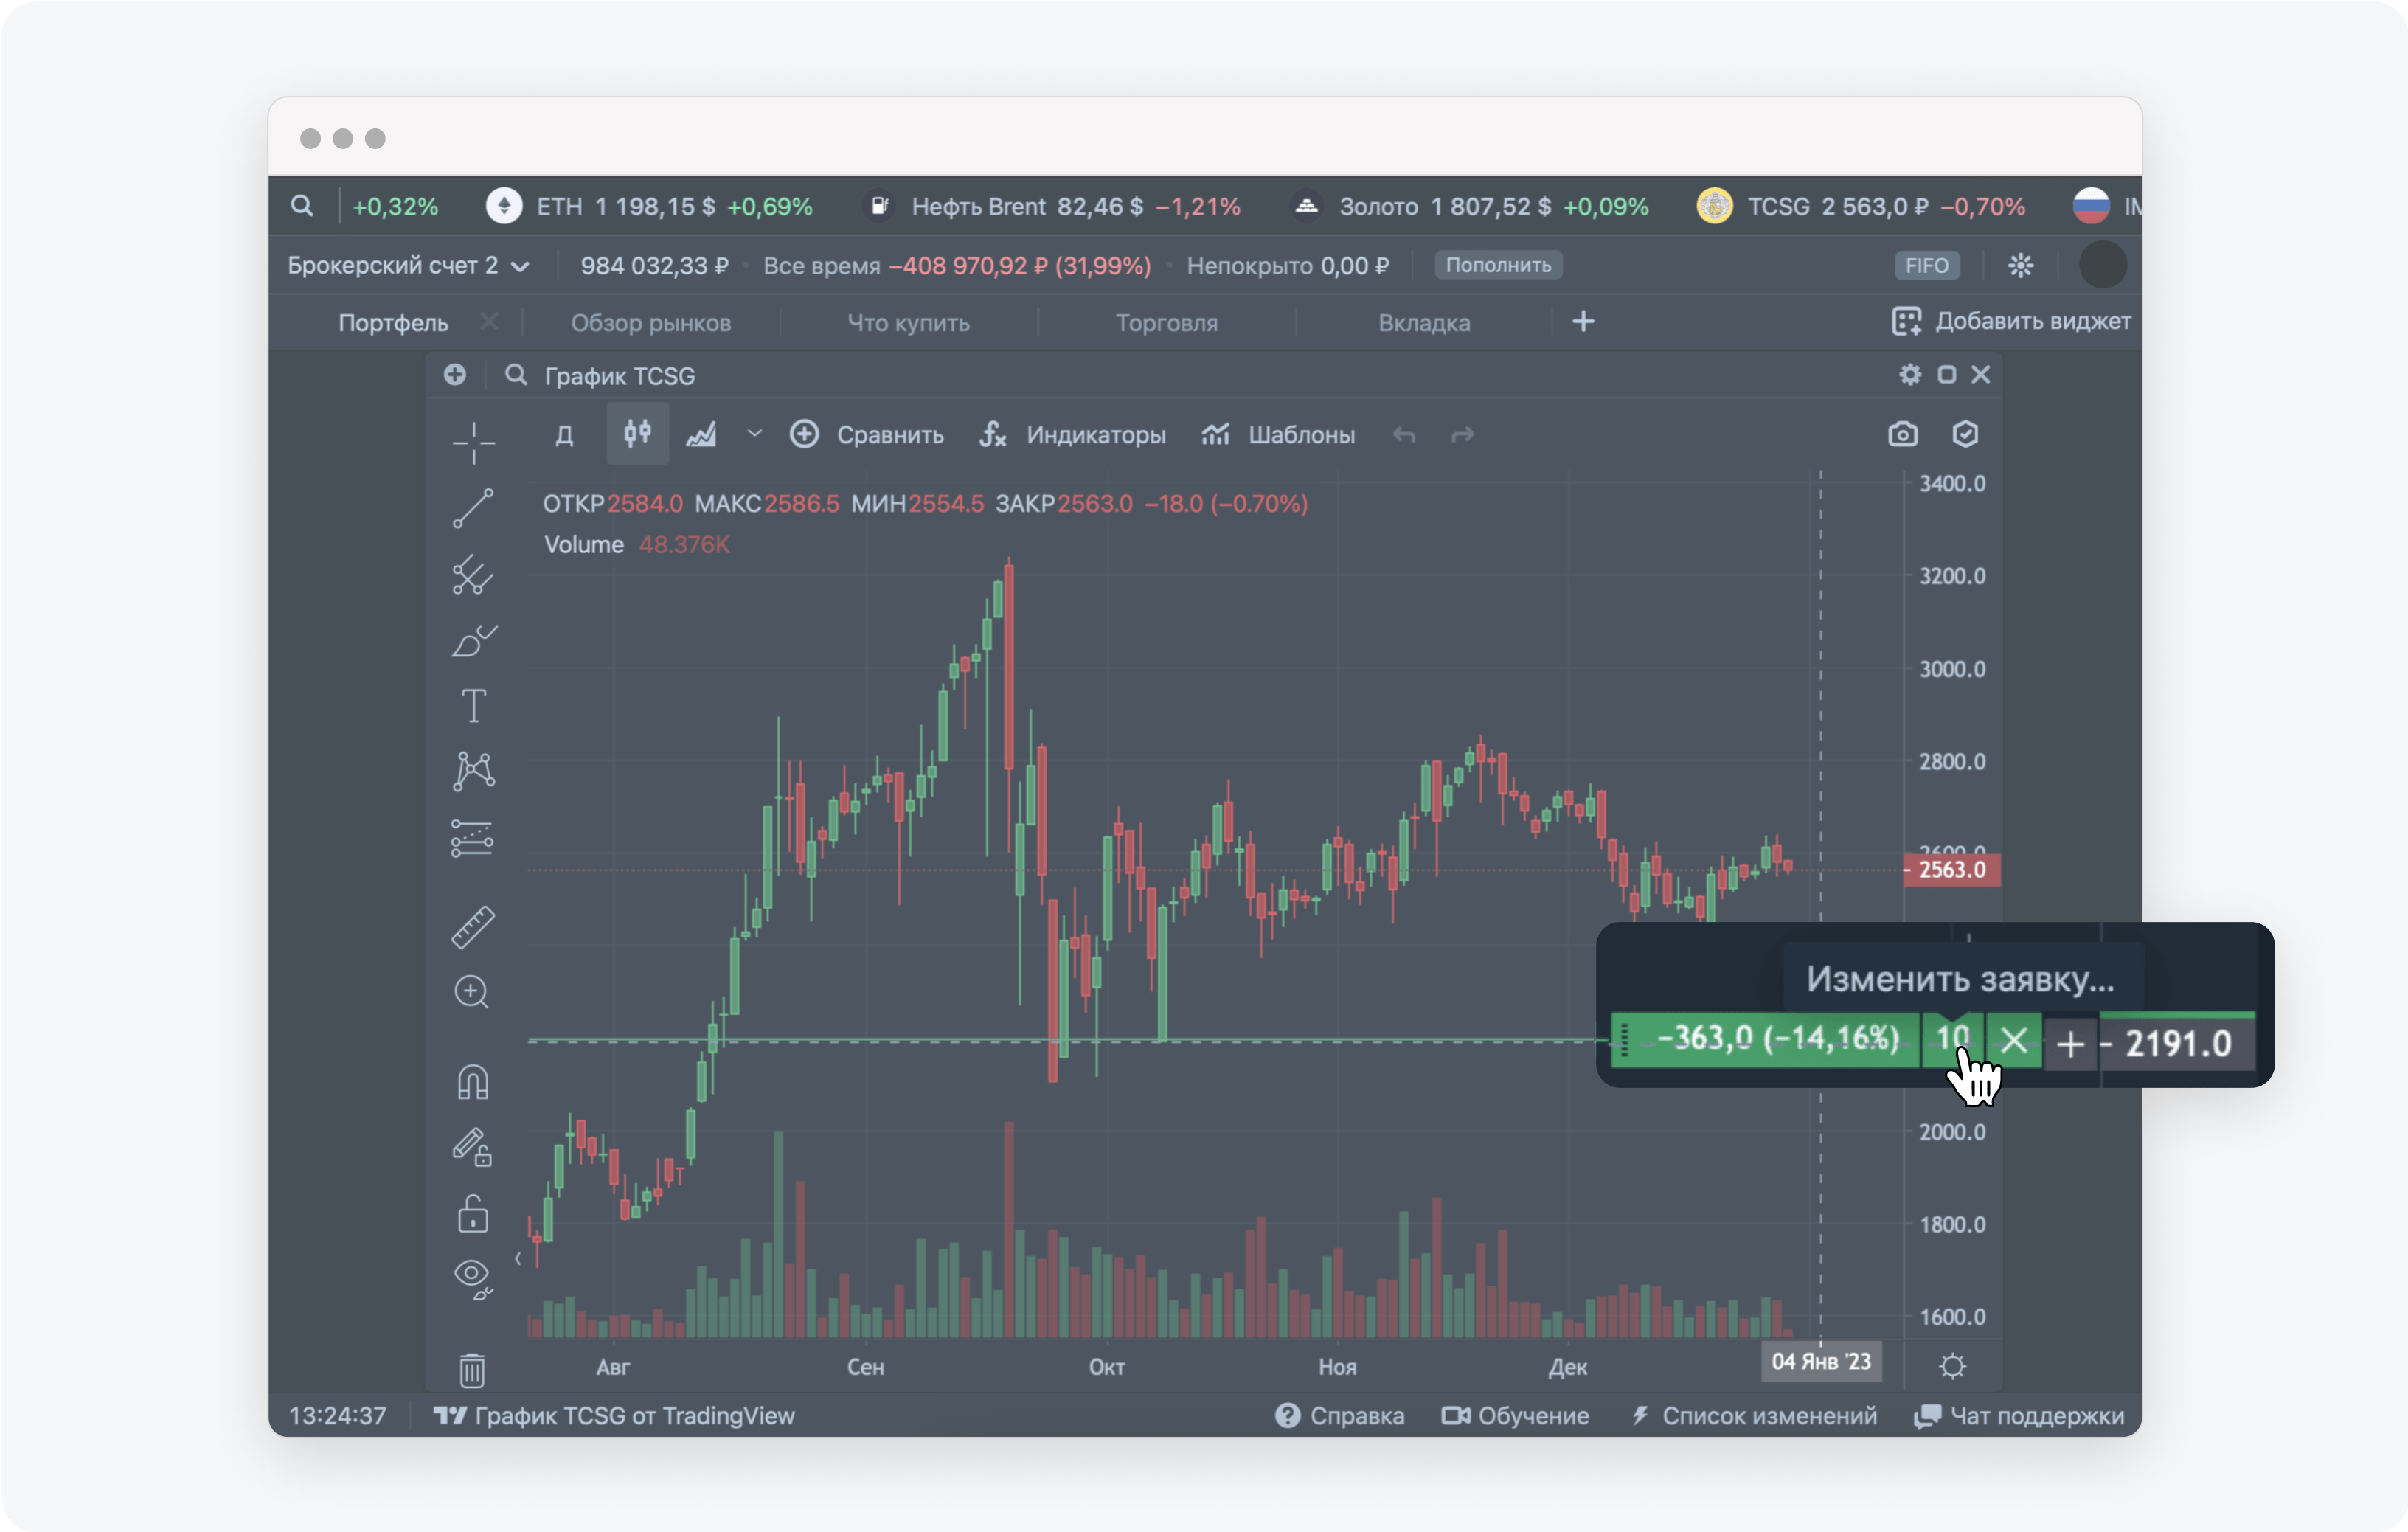Viewport: 2408px width, 1532px height.
Task: Select the brush drawing tool
Action: (x=473, y=641)
